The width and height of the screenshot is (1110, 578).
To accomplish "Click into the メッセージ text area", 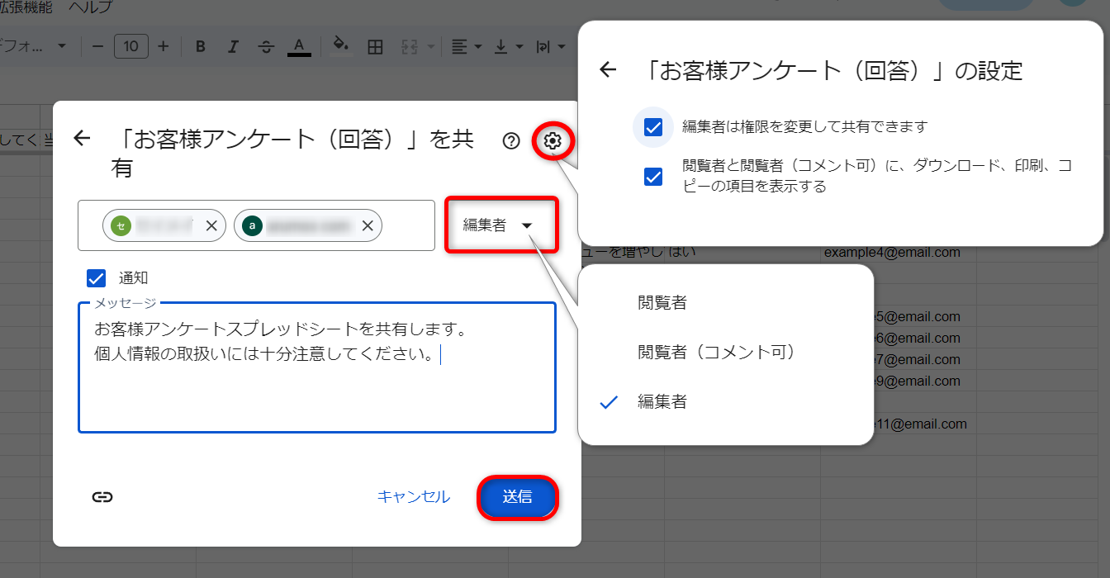I will point(317,367).
